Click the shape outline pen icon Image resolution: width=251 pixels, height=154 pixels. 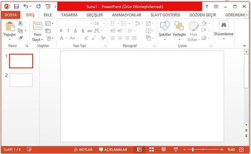tap(204, 30)
